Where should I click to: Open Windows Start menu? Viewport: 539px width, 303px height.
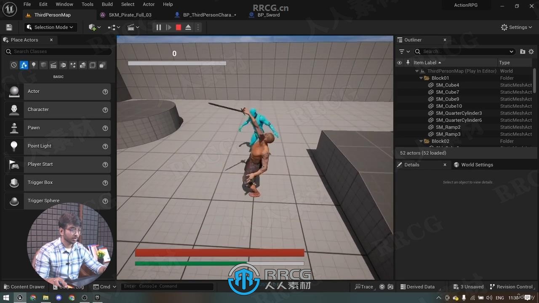coord(6,298)
